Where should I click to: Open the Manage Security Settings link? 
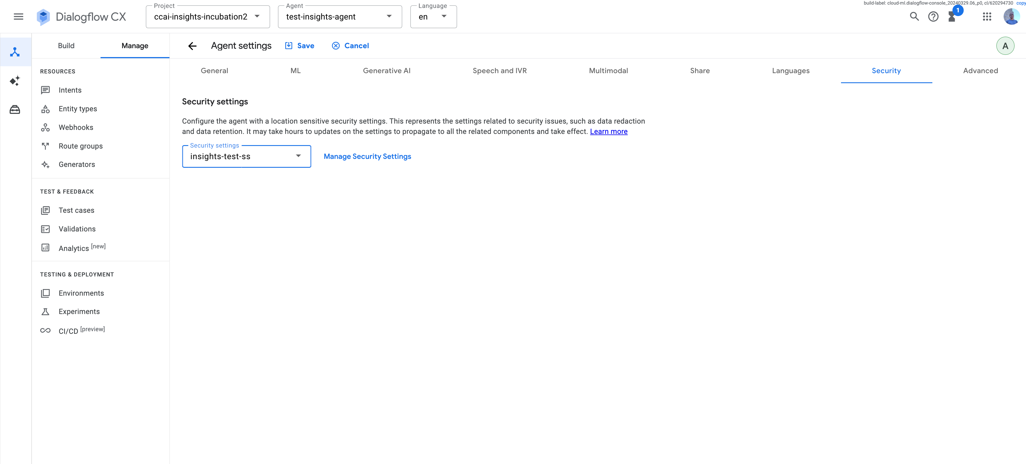click(x=367, y=156)
